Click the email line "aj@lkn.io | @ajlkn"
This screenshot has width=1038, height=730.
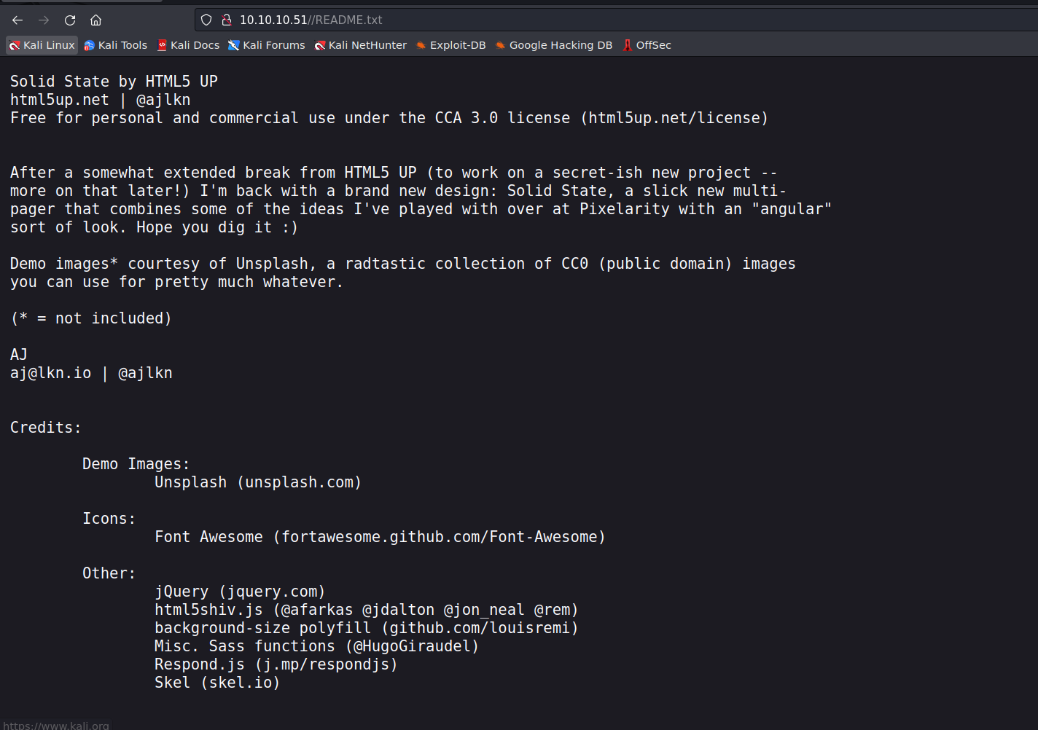pyautogui.click(x=91, y=373)
